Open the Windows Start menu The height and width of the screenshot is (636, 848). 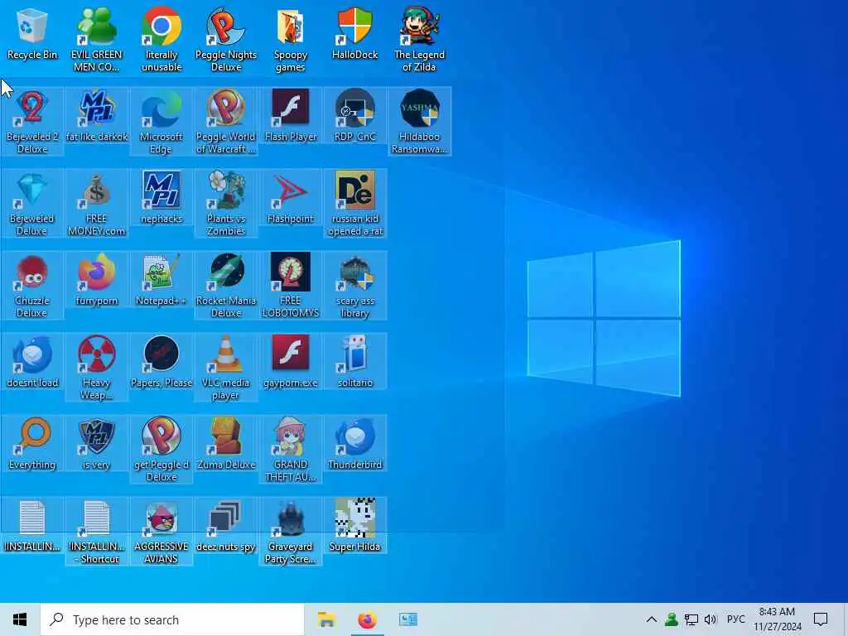[x=20, y=619]
